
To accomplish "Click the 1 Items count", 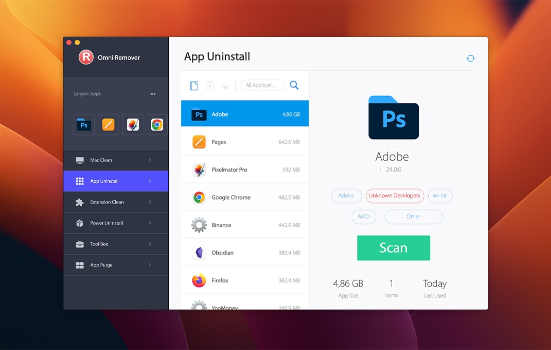I will [x=392, y=283].
